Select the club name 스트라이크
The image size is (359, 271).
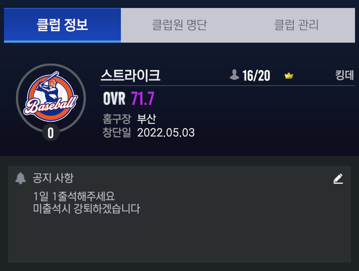pos(130,75)
